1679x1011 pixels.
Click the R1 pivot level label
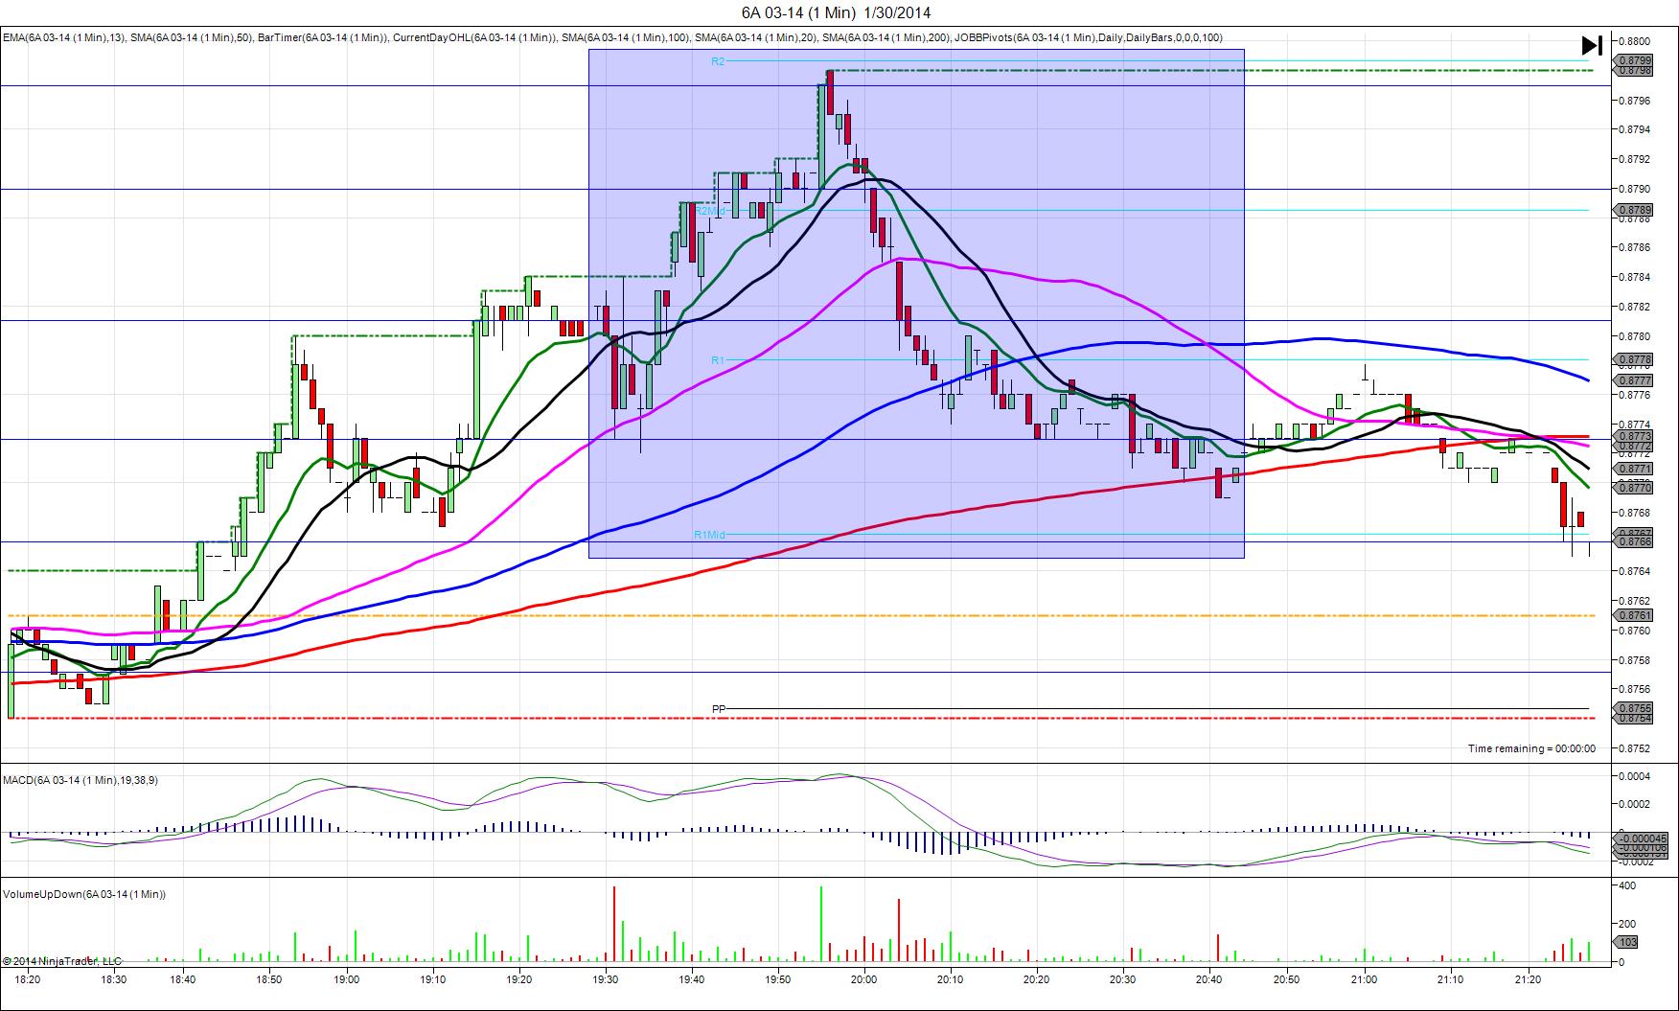[x=718, y=360]
